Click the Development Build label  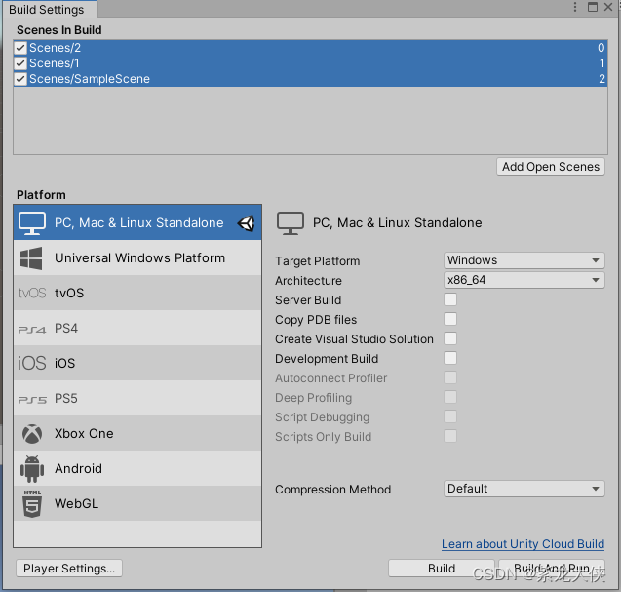[327, 359]
